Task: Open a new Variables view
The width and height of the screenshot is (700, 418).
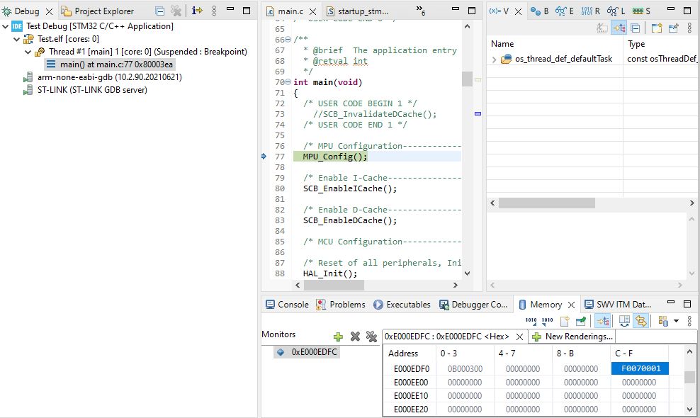Action: pos(656,28)
